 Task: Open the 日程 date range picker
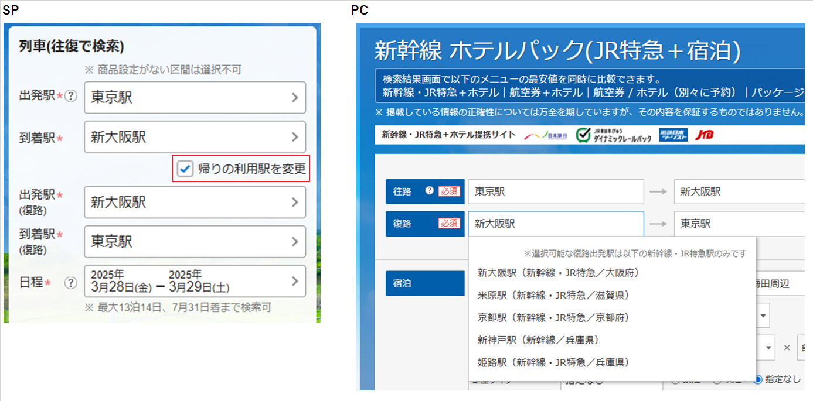(195, 282)
